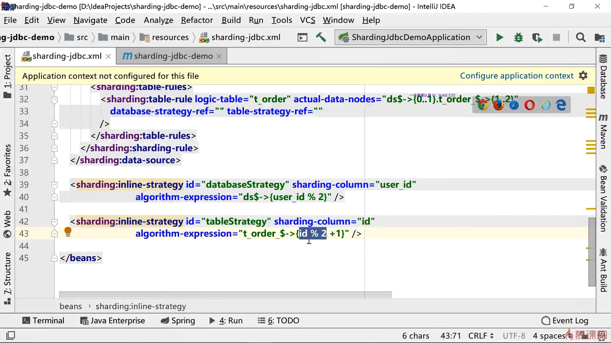Open Search Everywhere magnifier icon
The image size is (611, 343).
pos(580,37)
